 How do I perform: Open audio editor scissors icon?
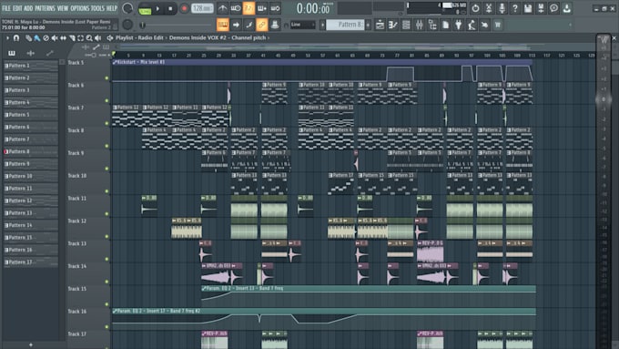(488, 8)
